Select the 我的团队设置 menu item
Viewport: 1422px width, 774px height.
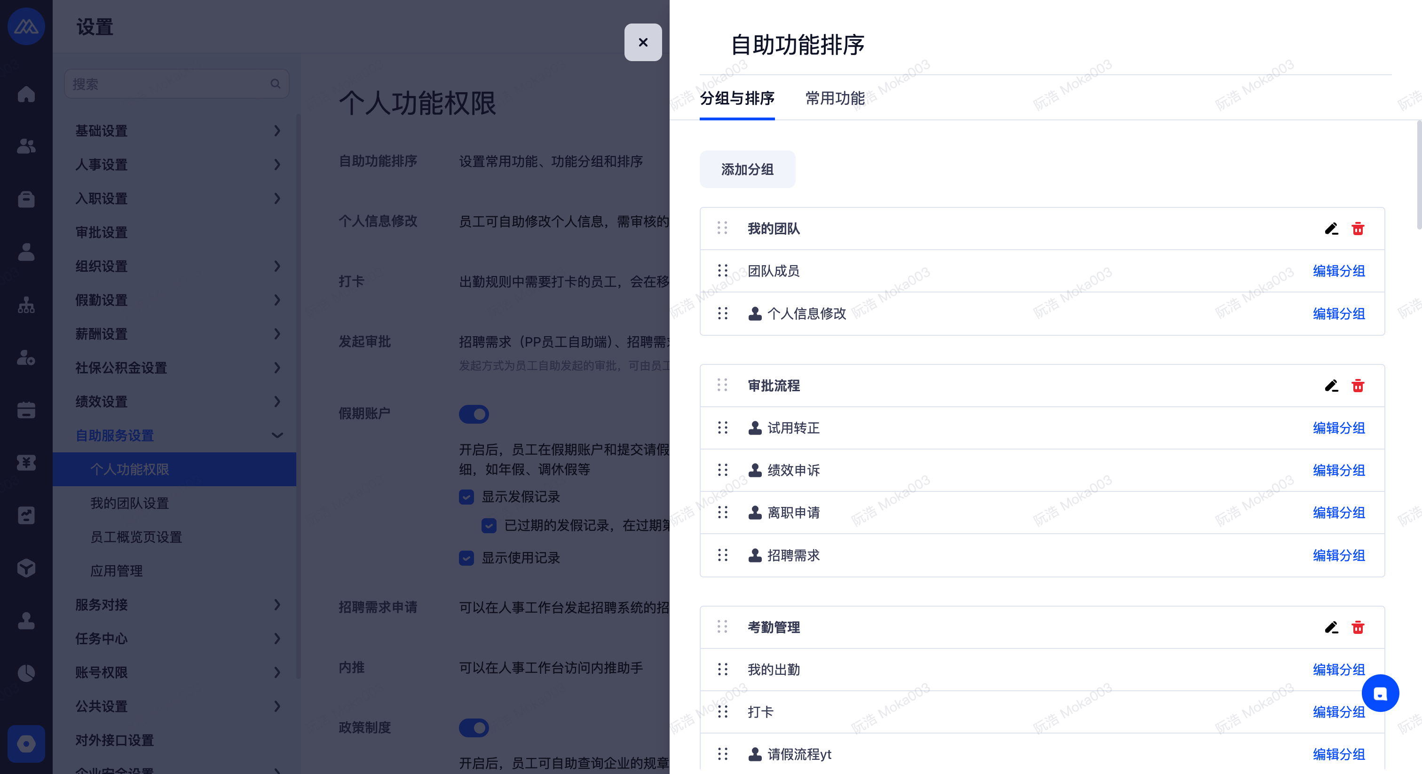point(130,503)
